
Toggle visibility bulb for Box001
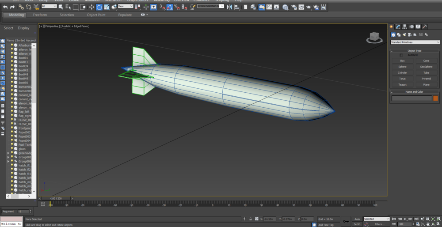[x=12, y=57]
